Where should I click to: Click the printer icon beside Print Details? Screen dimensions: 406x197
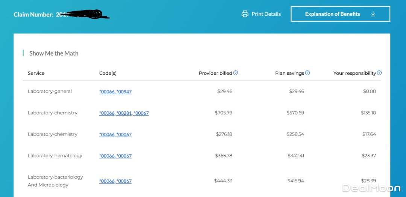[245, 14]
